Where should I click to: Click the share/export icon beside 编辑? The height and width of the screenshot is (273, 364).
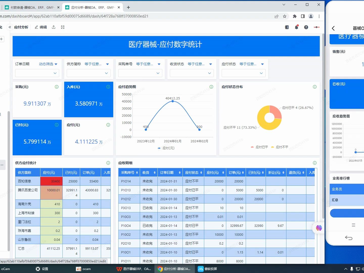coord(54,27)
